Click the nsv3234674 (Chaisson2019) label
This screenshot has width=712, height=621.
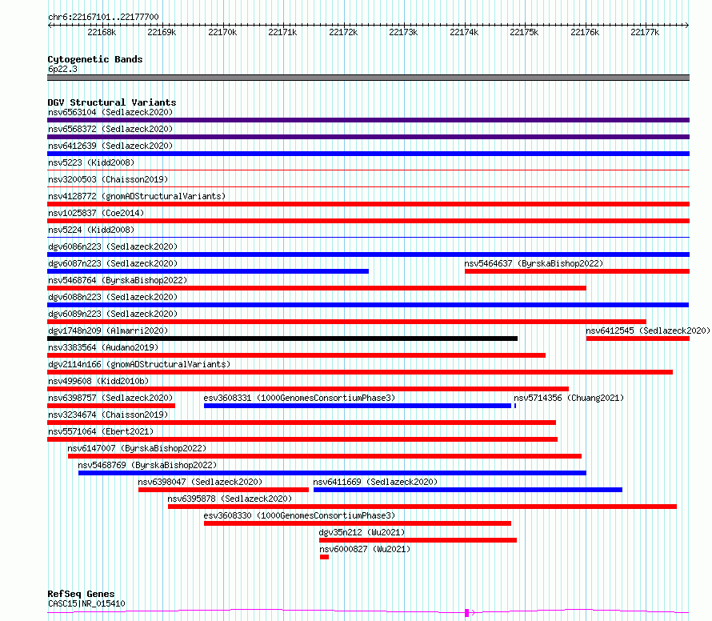click(x=108, y=415)
